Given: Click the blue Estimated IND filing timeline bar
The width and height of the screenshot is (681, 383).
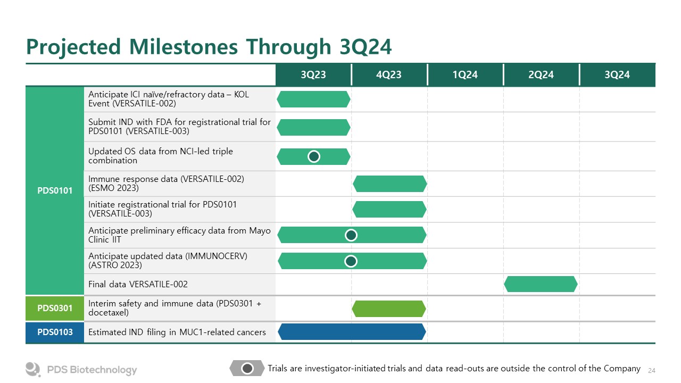Looking at the screenshot, I should click(351, 332).
